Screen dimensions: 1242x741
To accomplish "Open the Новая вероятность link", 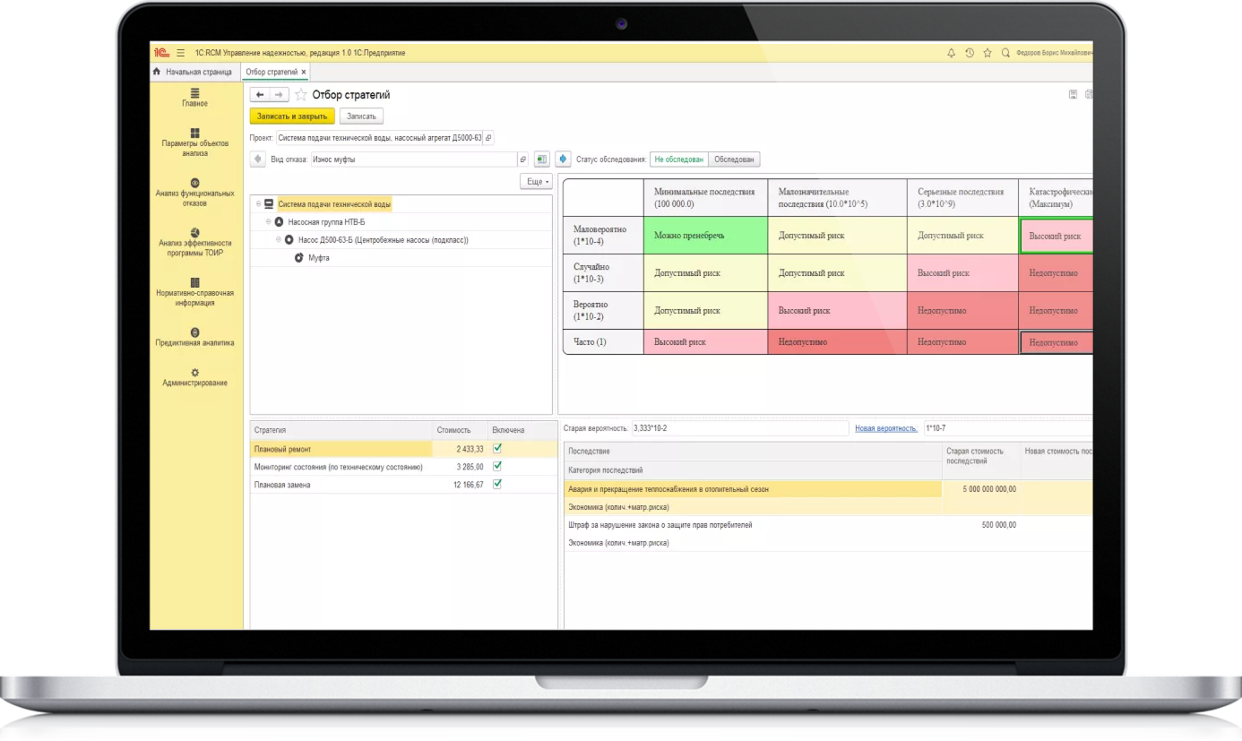I will (885, 428).
